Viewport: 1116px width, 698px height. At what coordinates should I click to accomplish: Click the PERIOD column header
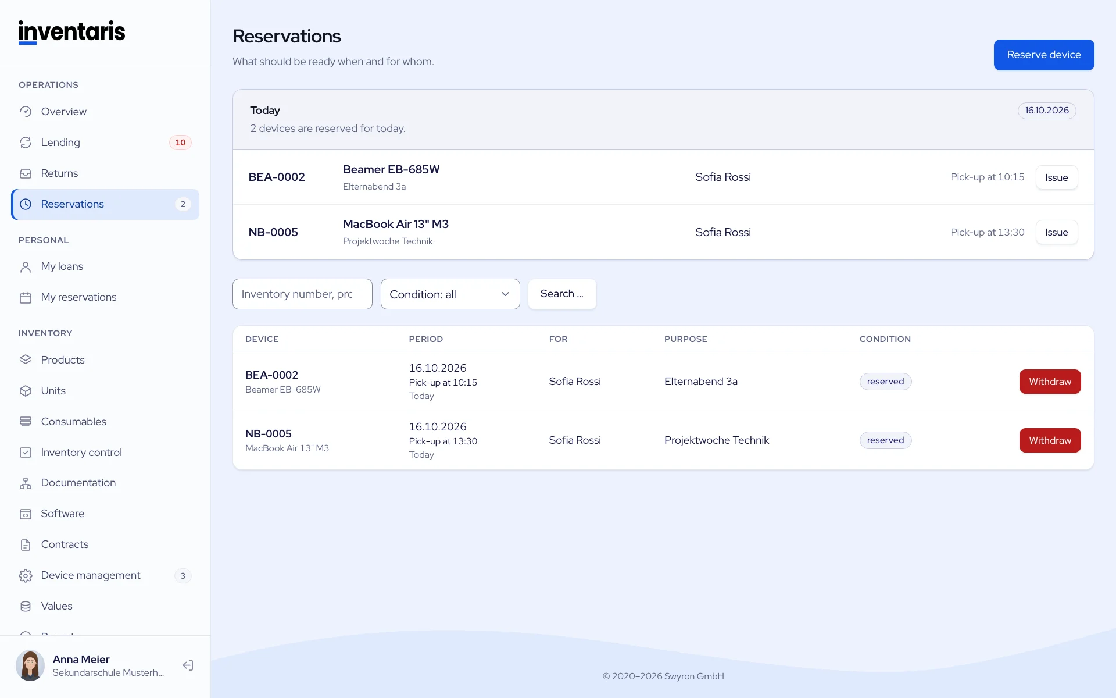426,339
